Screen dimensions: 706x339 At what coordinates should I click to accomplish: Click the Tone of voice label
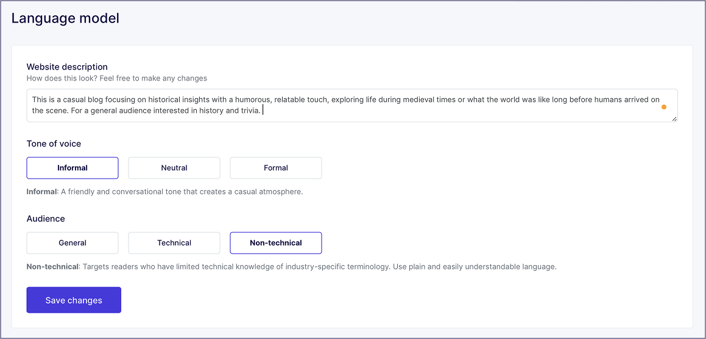click(x=54, y=144)
